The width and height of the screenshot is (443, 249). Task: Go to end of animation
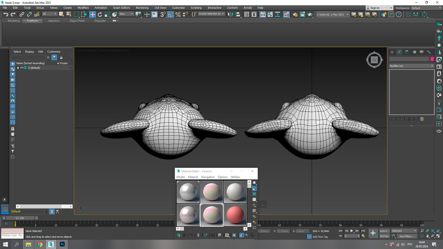pos(363,231)
